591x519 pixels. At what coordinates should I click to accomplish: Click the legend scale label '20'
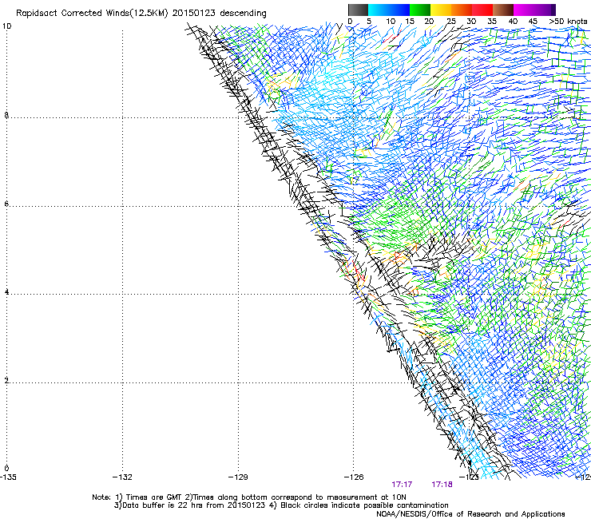point(429,22)
